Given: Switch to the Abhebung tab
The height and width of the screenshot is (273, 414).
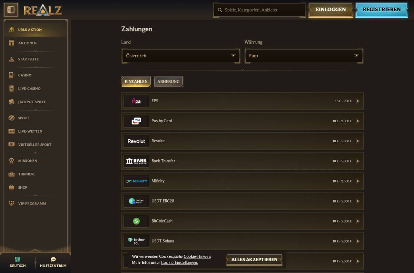Looking at the screenshot, I should click(168, 82).
